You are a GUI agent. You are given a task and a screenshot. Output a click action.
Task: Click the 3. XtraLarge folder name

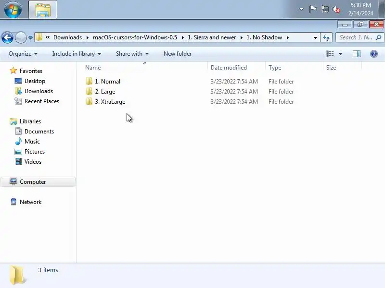[x=110, y=102]
